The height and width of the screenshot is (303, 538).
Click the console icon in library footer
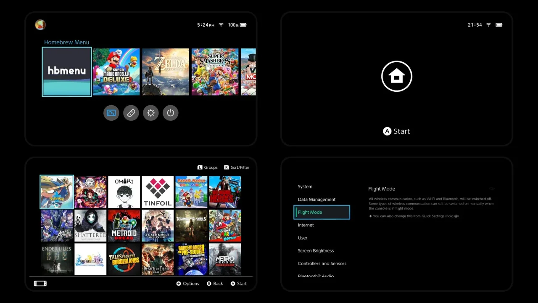40,284
